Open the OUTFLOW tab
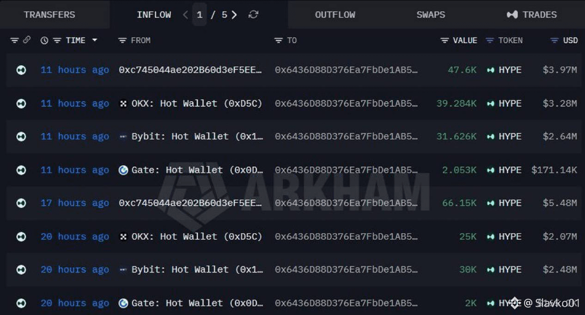 [x=335, y=15]
